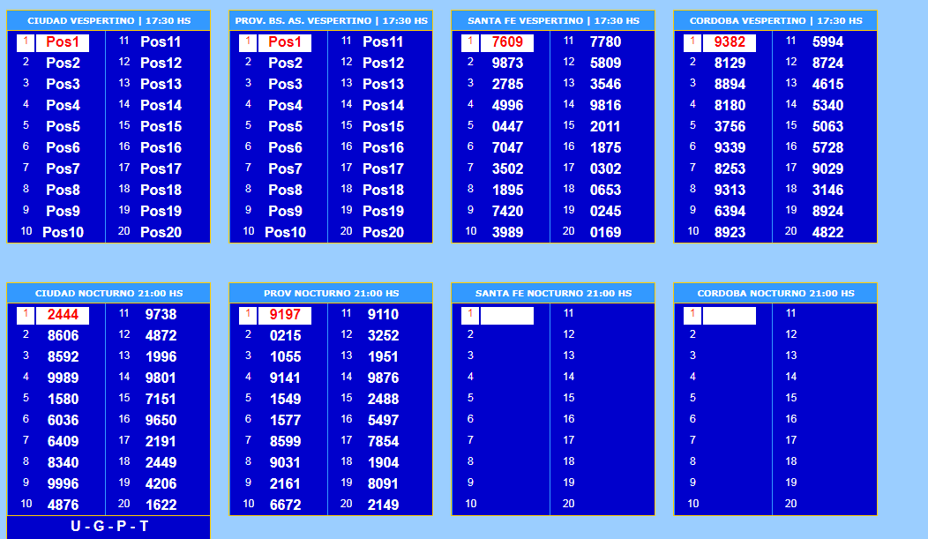Select the red Pos1 box in Ciudad Vespertino
Image resolution: width=928 pixels, height=539 pixels.
63,42
